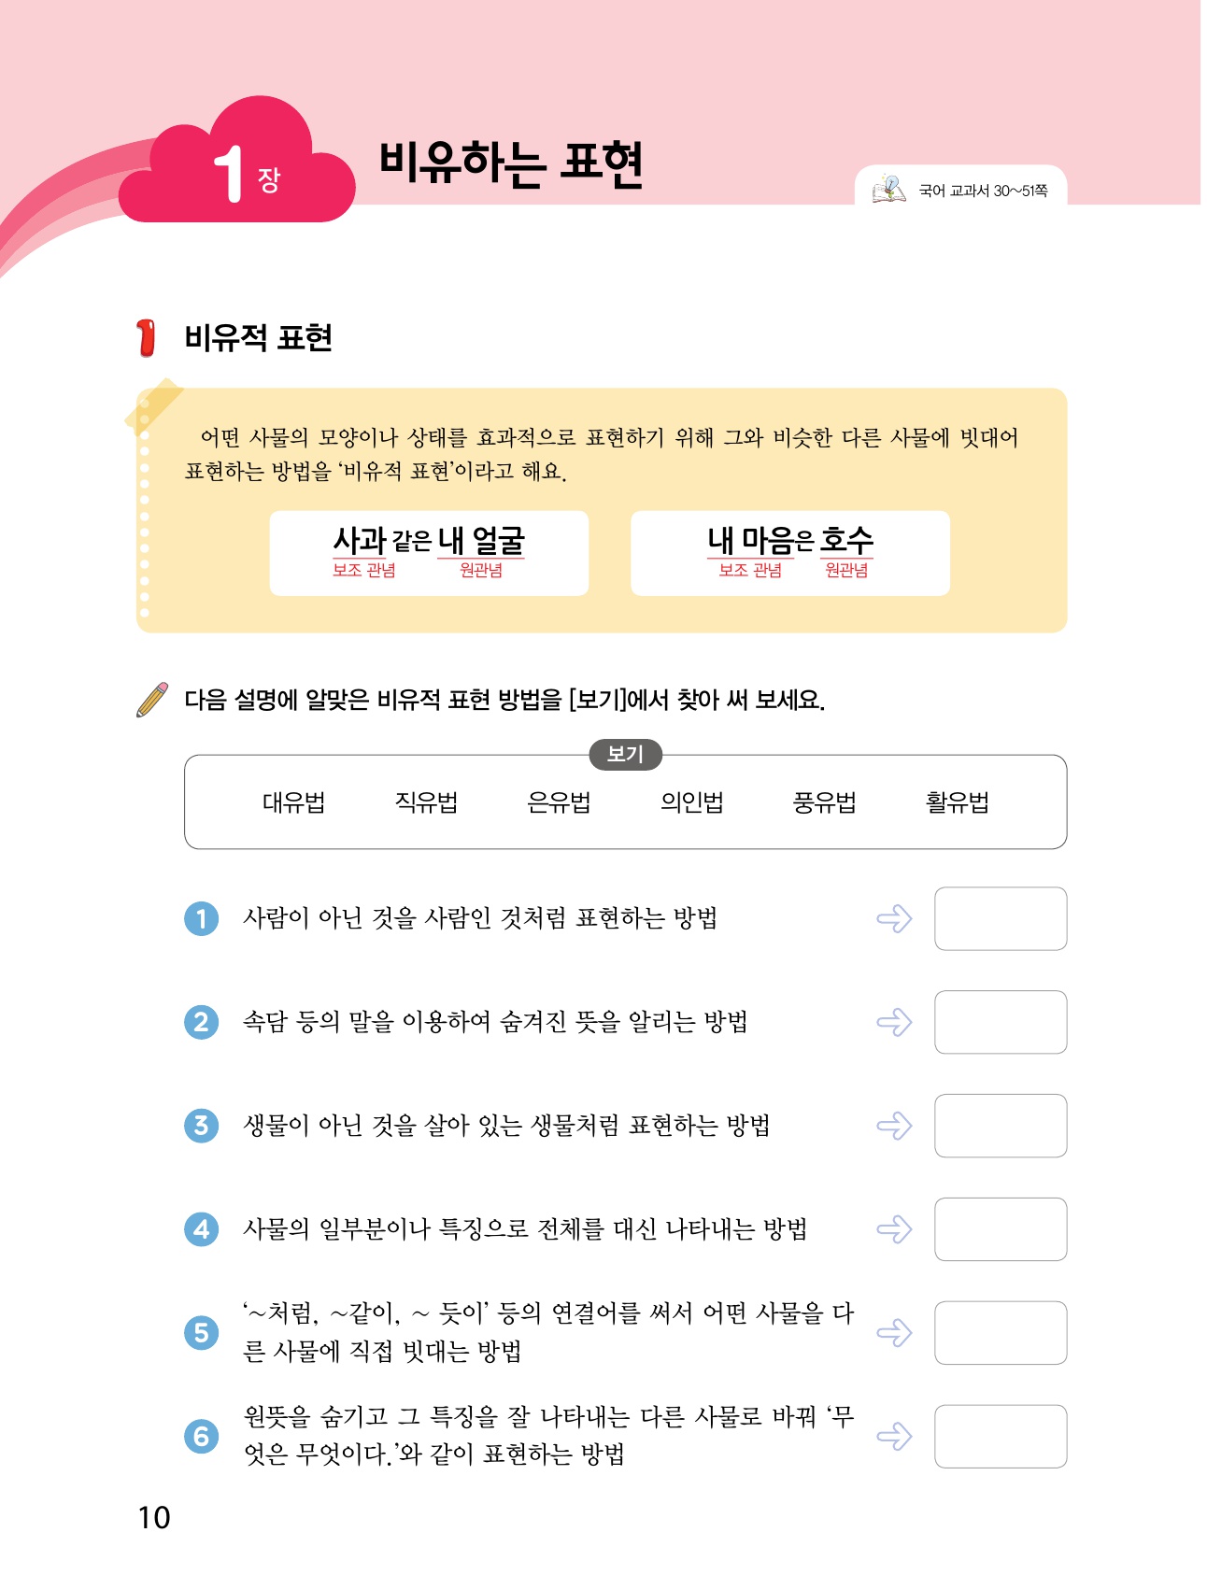
Task: Click the arrow next to question 2
Action: (894, 1022)
